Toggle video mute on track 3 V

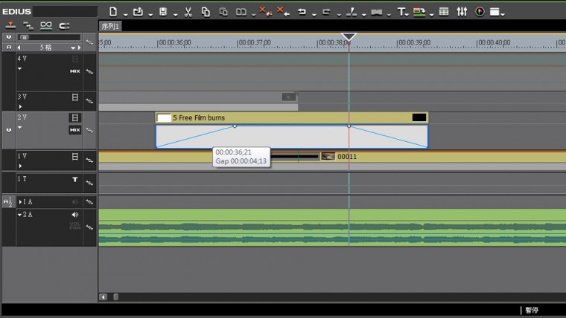(x=75, y=97)
